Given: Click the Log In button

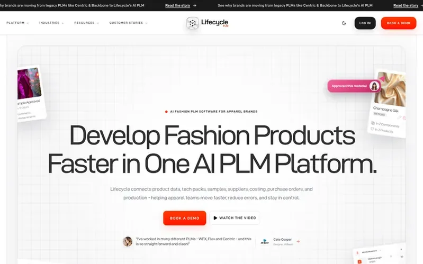Looking at the screenshot, I should click(x=365, y=23).
